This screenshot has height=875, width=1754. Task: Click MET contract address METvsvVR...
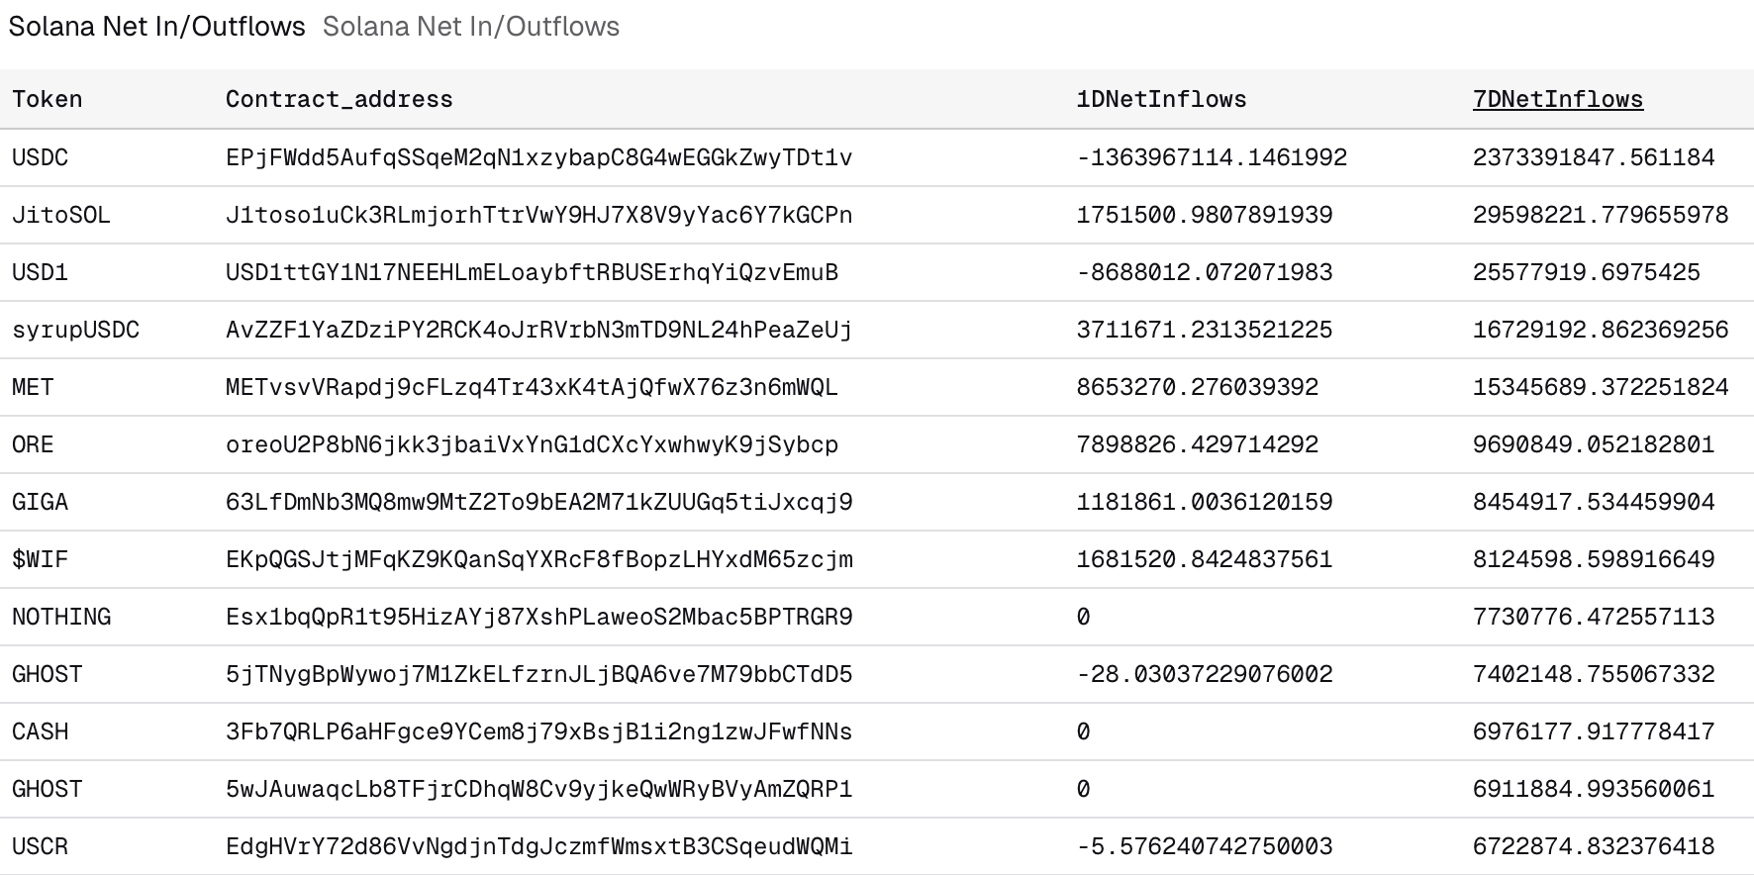[532, 387]
